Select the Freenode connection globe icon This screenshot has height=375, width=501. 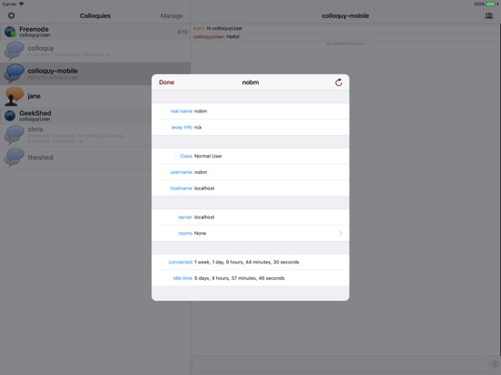tap(10, 32)
